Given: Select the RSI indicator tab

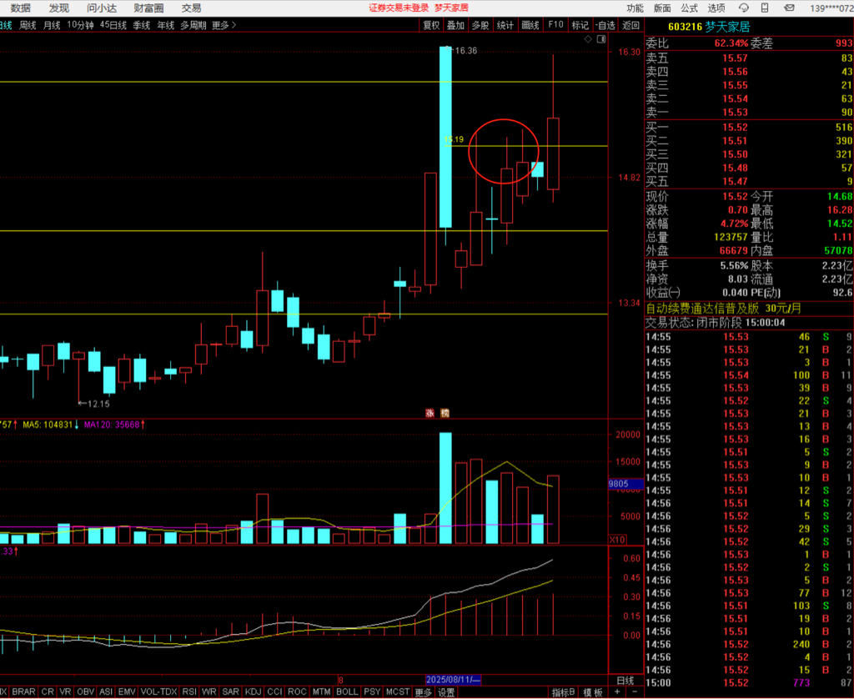Looking at the screenshot, I should click(189, 692).
